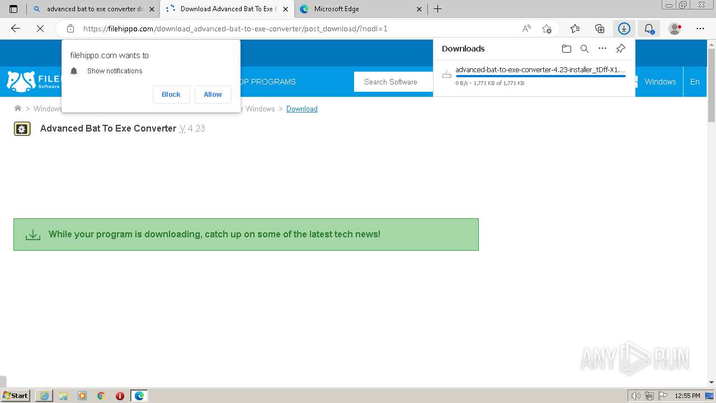Open the Favorites list icon
This screenshot has width=716, height=403.
[x=575, y=29]
